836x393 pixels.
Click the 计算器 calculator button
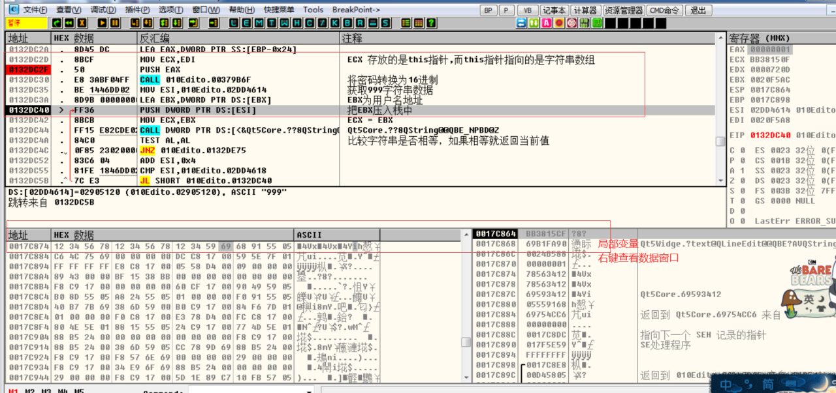click(x=585, y=10)
